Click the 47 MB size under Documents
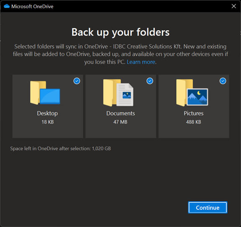Image resolution: width=241 pixels, height=227 pixels. (120, 122)
